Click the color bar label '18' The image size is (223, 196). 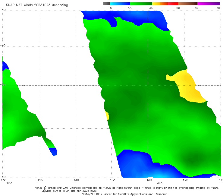(x=130, y=8)
